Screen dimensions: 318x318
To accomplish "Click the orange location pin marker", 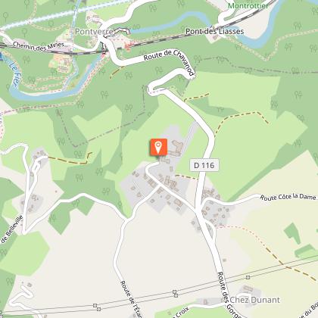I will click(x=158, y=148).
